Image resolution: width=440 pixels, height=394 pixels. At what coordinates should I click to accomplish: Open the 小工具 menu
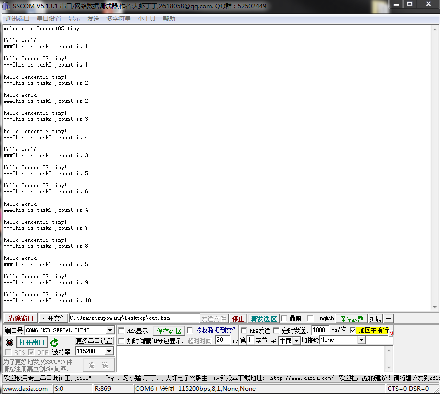pyautogui.click(x=146, y=19)
